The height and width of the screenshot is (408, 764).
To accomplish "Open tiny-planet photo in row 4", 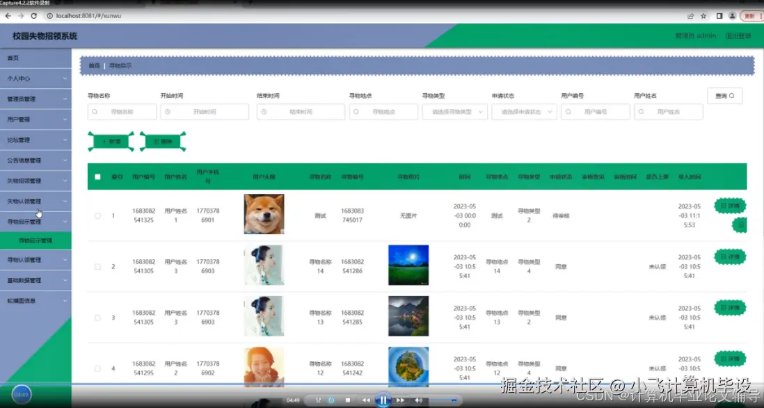I will coord(408,366).
